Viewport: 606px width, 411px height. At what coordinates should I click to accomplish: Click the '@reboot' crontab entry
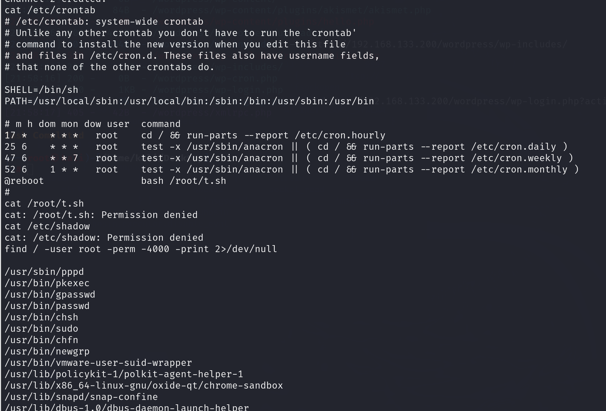(x=24, y=181)
